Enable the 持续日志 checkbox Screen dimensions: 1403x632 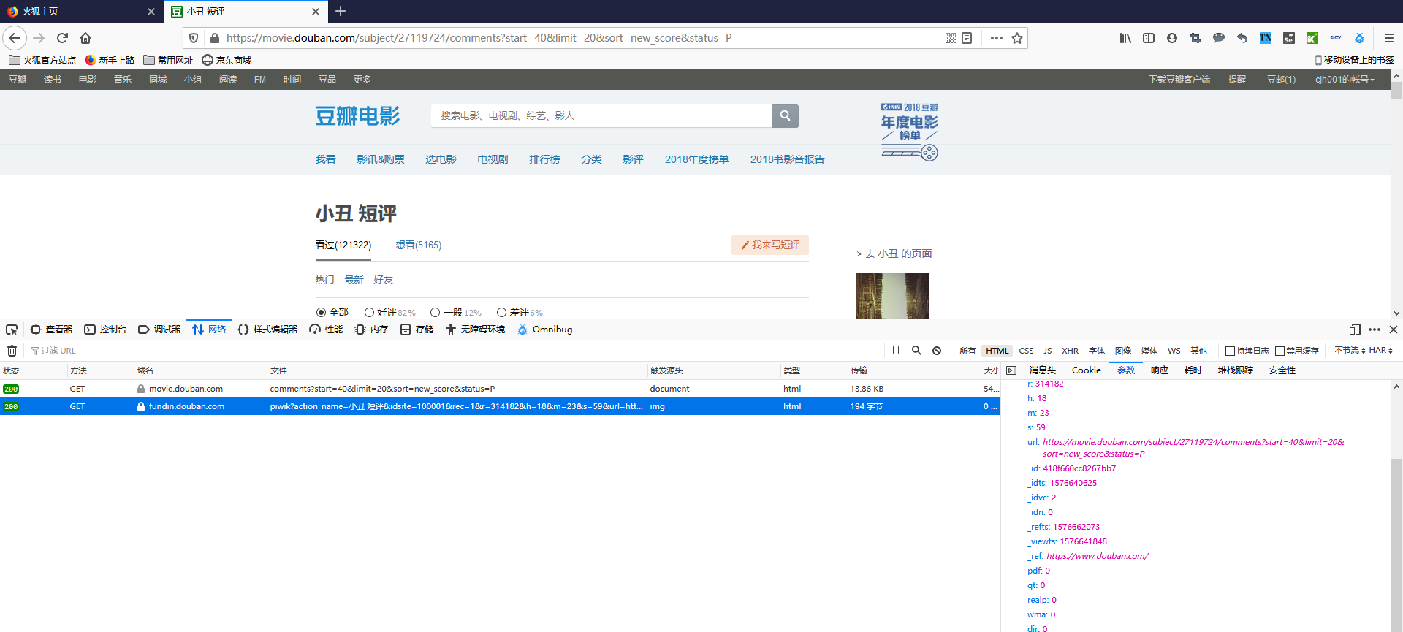tap(1230, 351)
